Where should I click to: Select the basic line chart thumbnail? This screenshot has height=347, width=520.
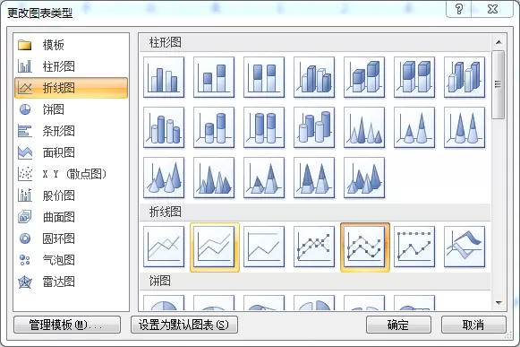(x=164, y=247)
